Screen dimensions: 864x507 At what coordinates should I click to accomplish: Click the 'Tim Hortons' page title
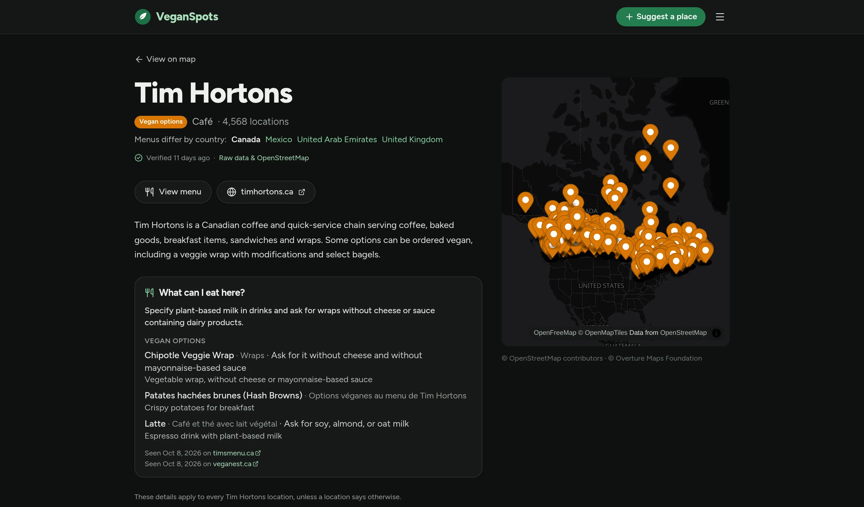point(213,93)
